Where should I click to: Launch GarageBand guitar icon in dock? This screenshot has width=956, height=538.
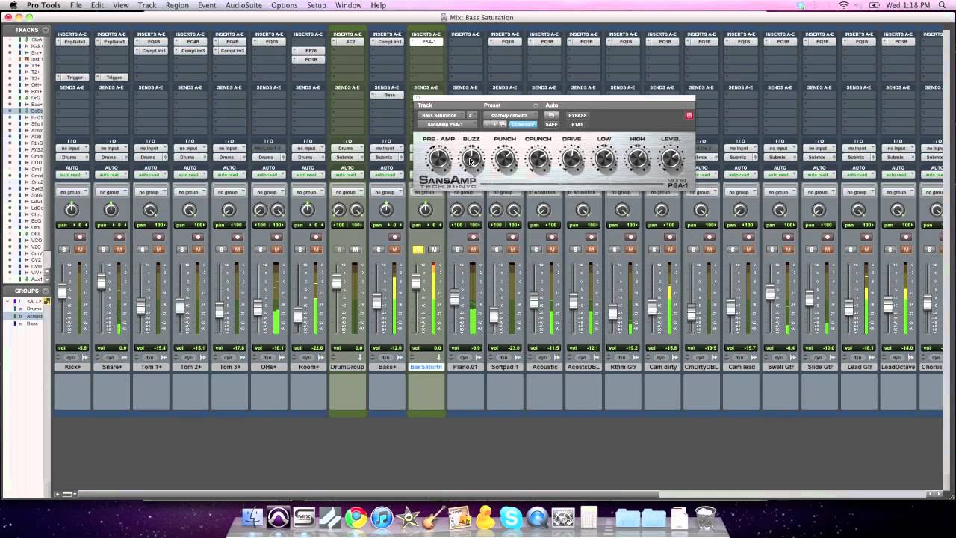tap(434, 517)
